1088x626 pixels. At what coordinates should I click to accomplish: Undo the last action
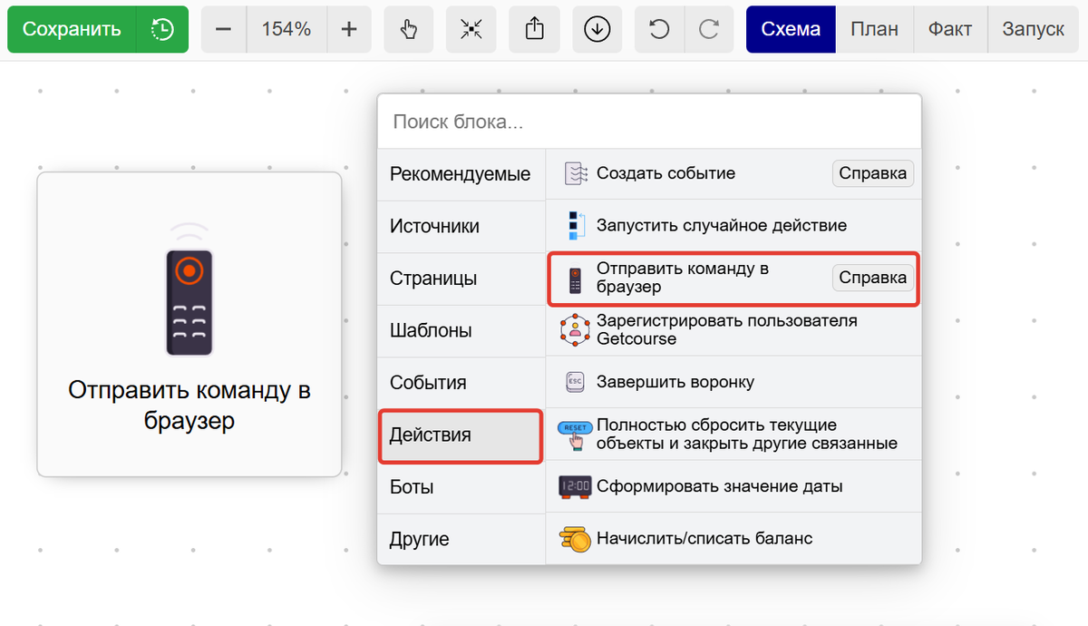659,29
